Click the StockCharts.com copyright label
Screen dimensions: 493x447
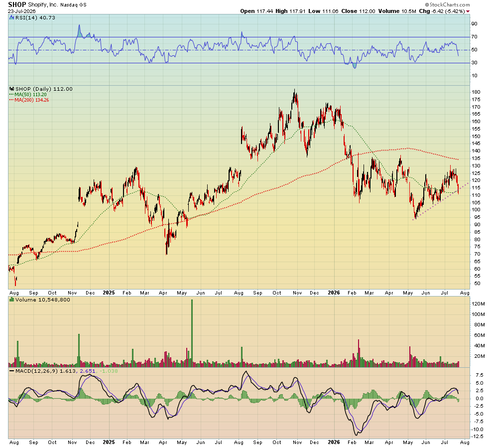(x=447, y=4)
